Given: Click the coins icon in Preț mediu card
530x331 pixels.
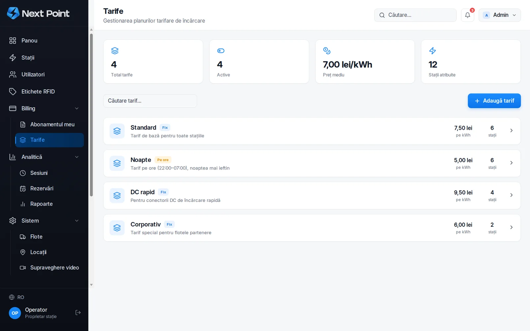Looking at the screenshot, I should click(327, 51).
